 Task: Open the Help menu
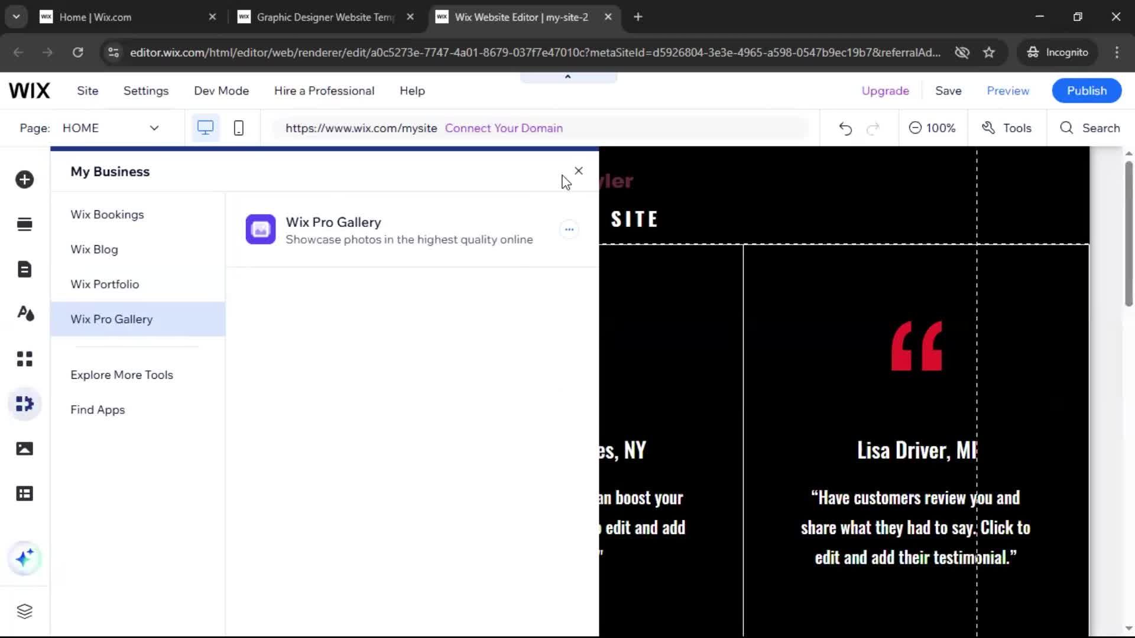point(412,91)
